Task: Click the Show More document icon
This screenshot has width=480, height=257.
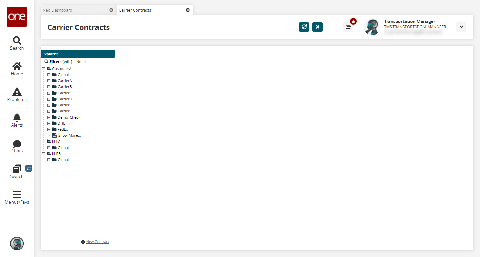Action: (54, 135)
